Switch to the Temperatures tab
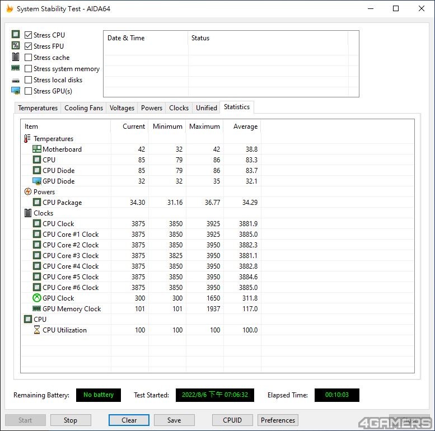The width and height of the screenshot is (435, 431). pyautogui.click(x=38, y=108)
